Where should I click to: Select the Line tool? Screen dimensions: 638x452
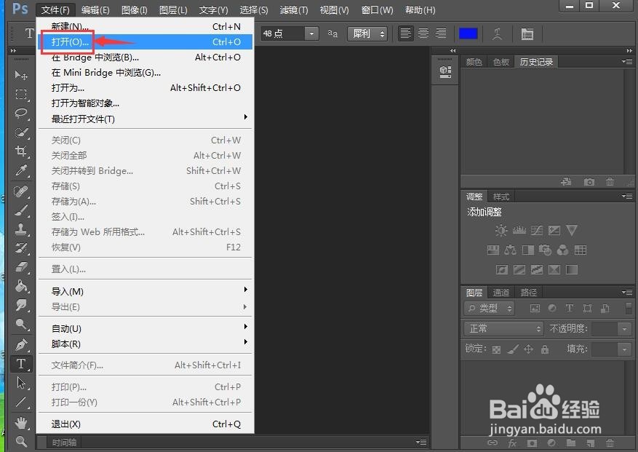pyautogui.click(x=21, y=402)
